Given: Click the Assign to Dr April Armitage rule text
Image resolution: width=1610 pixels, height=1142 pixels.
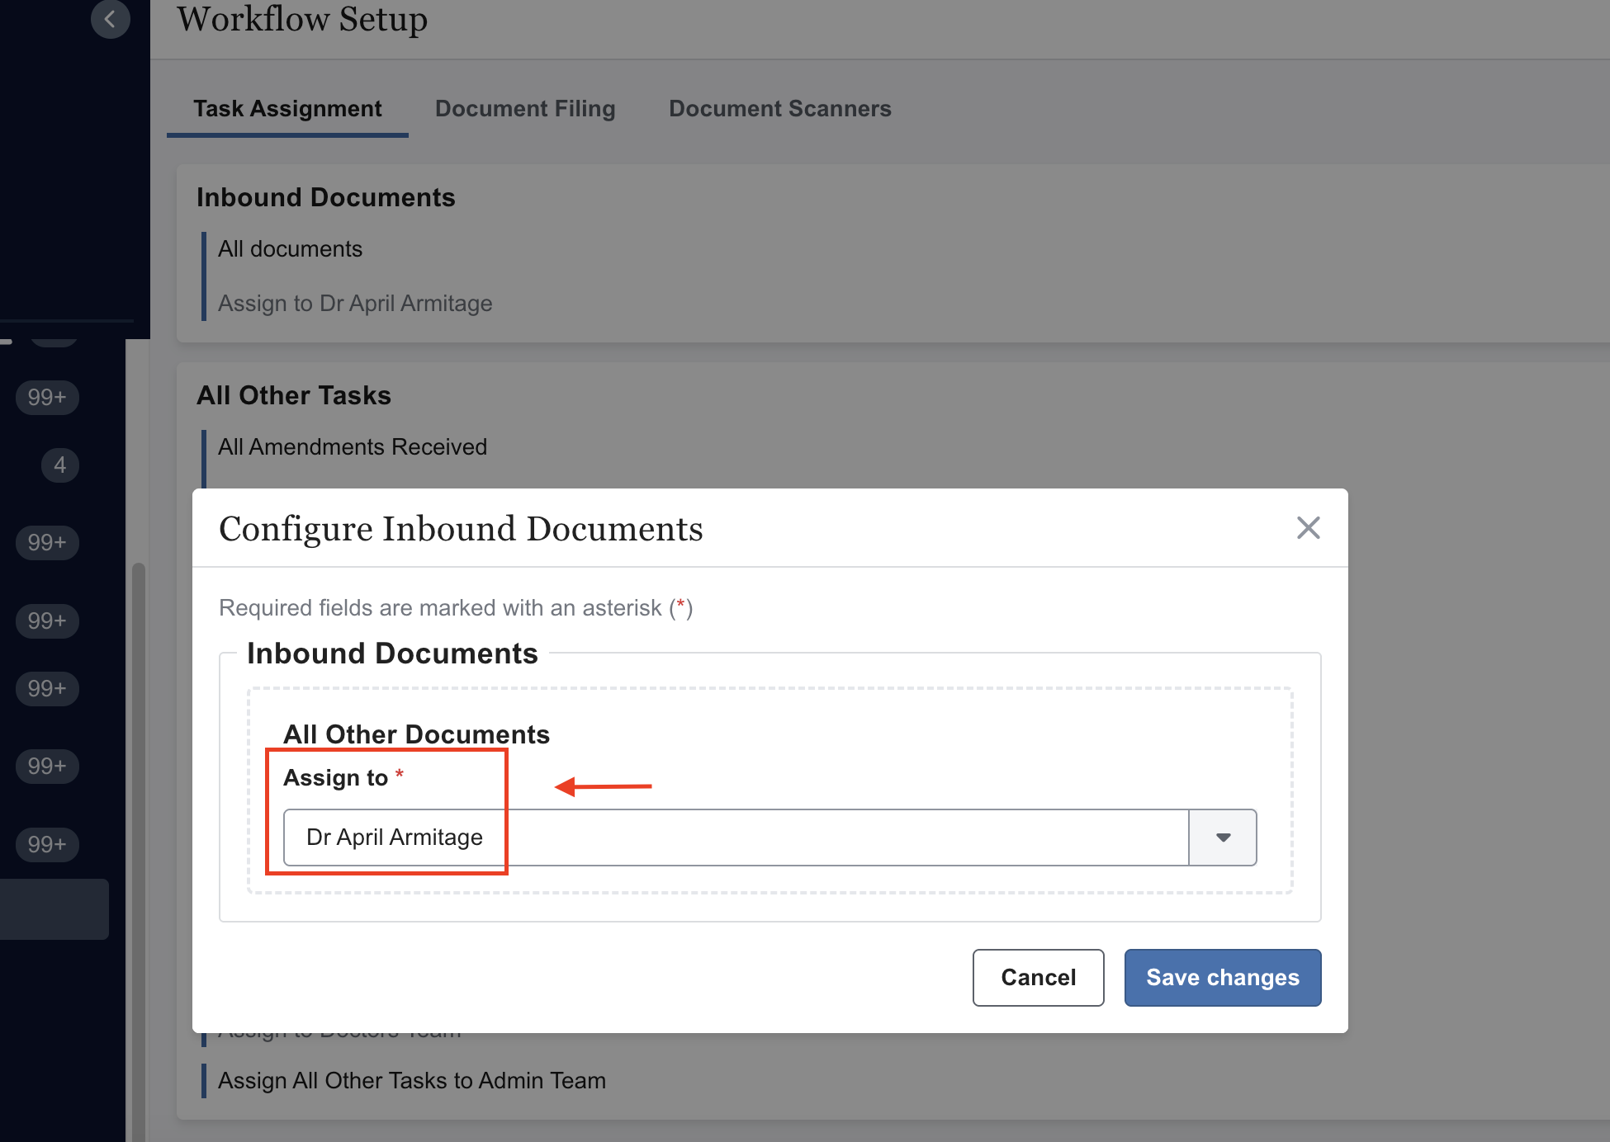Looking at the screenshot, I should [x=355, y=304].
